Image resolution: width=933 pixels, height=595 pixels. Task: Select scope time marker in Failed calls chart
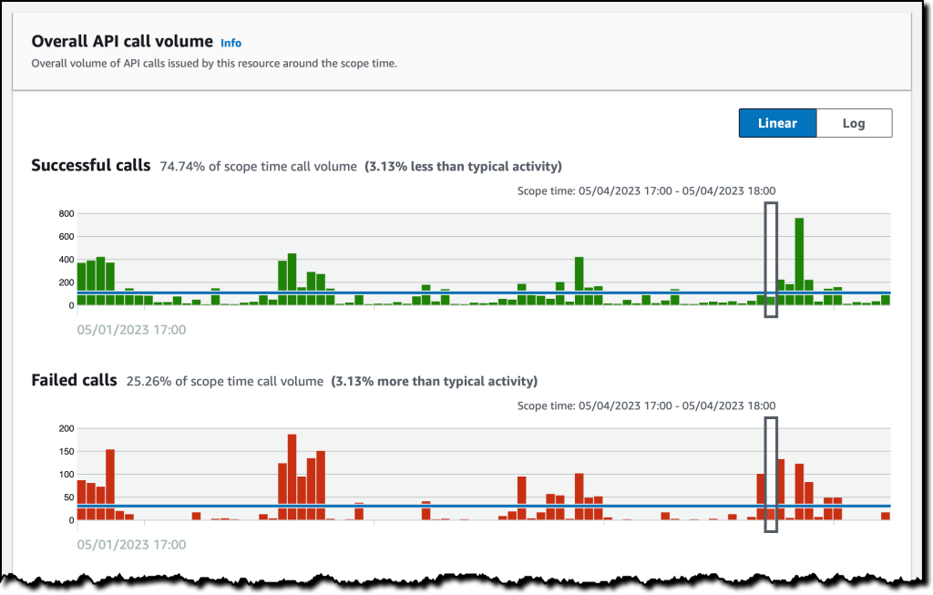click(771, 474)
